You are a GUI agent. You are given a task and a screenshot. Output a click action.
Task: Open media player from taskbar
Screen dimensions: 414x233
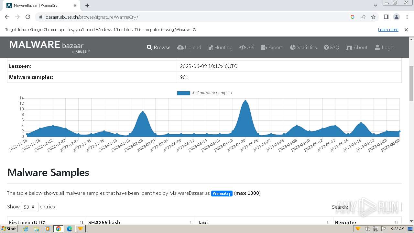click(x=48, y=229)
